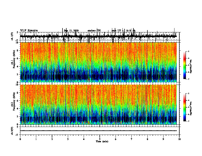The image size is (202, 156).
Task: Click the "Time (min)" axis label
Action: (x=102, y=141)
